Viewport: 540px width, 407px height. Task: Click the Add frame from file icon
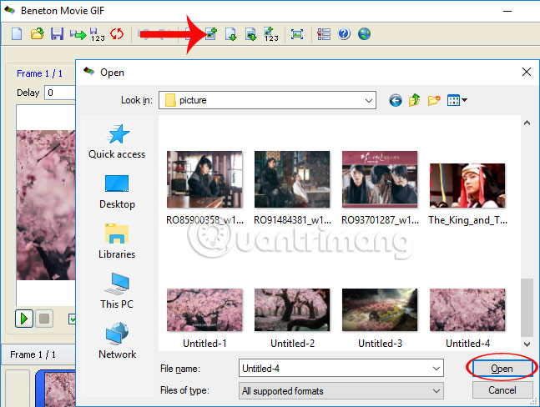pyautogui.click(x=211, y=34)
